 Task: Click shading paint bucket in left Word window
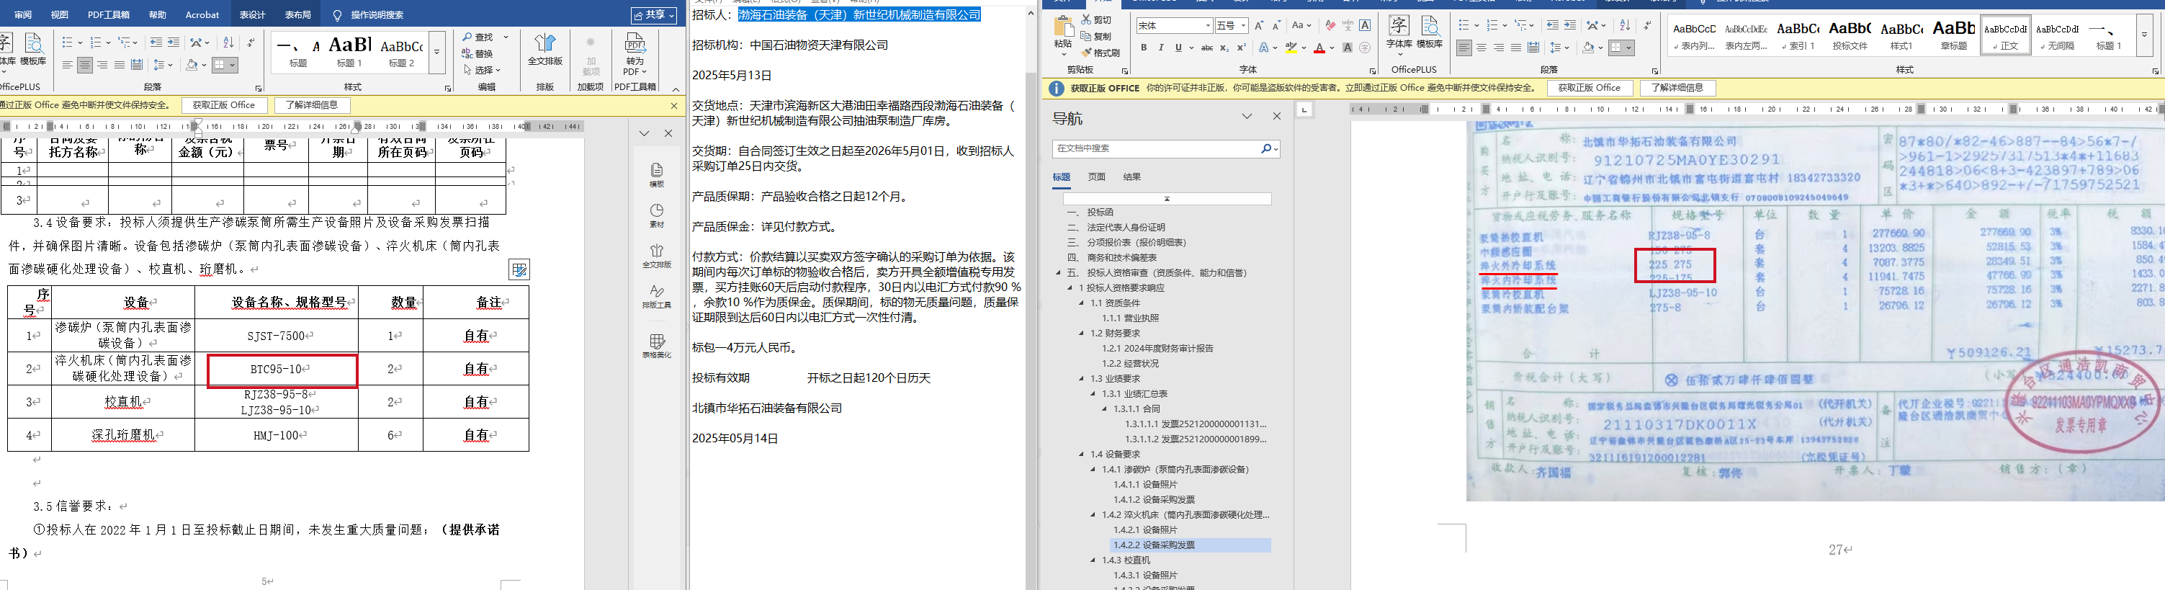pyautogui.click(x=192, y=65)
